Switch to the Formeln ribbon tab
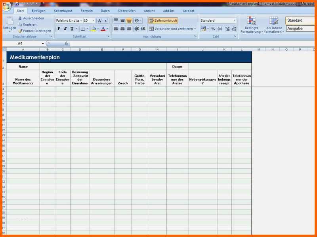This screenshot has width=317, height=237. (86, 11)
